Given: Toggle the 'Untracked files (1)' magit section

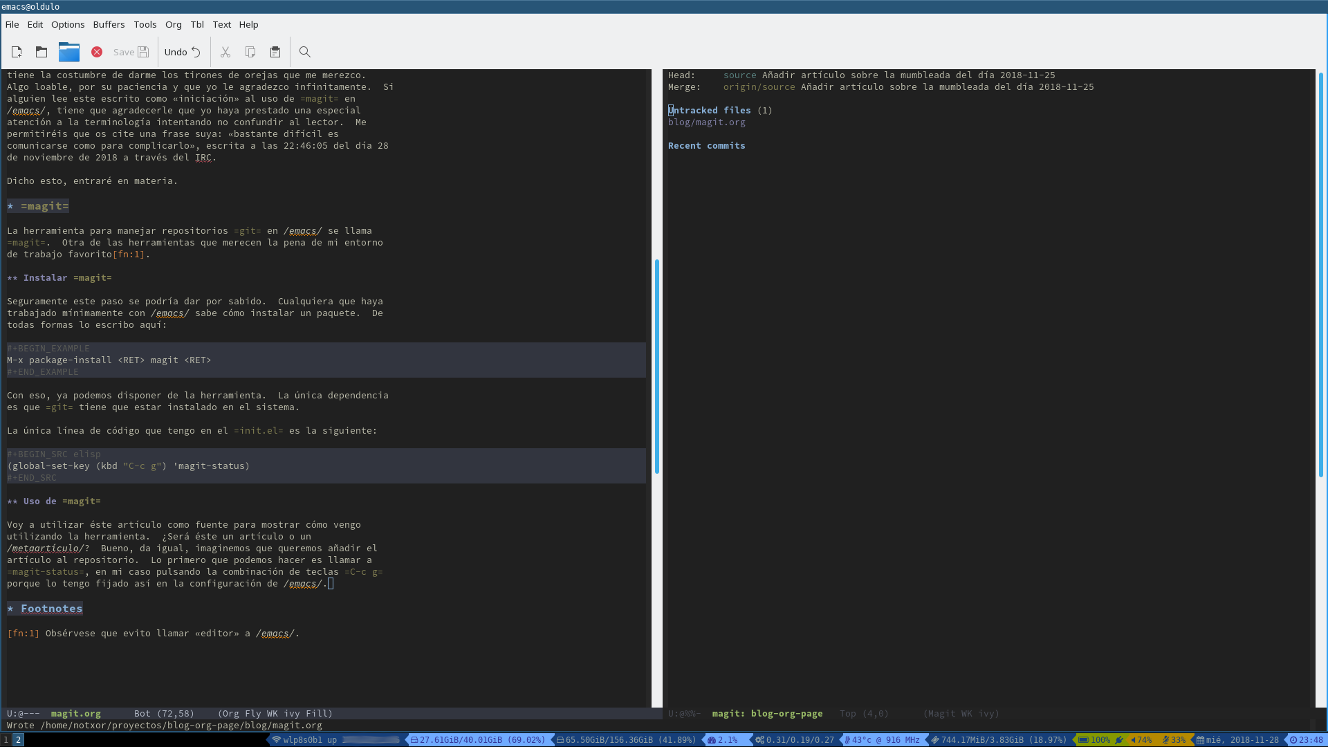Looking at the screenshot, I should (x=720, y=111).
